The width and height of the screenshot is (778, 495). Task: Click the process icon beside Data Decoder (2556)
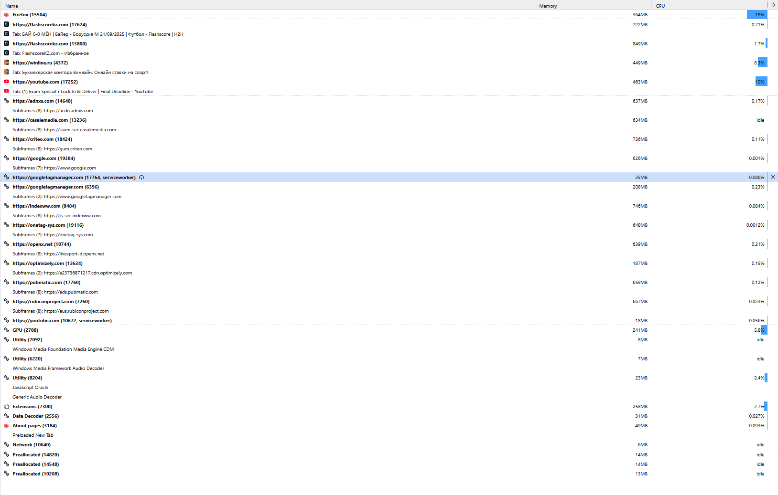coord(6,416)
